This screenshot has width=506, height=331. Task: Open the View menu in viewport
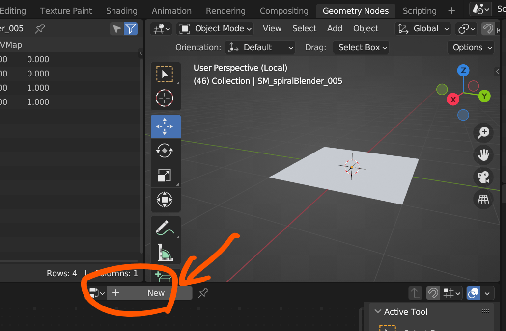(x=272, y=28)
